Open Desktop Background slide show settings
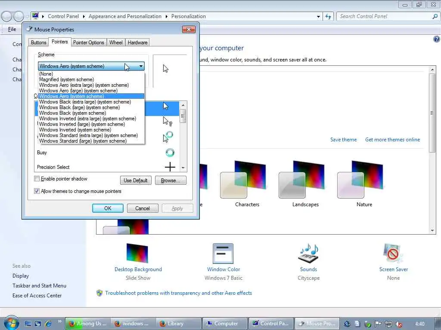Image resolution: width=441 pixels, height=330 pixels. coord(137,253)
